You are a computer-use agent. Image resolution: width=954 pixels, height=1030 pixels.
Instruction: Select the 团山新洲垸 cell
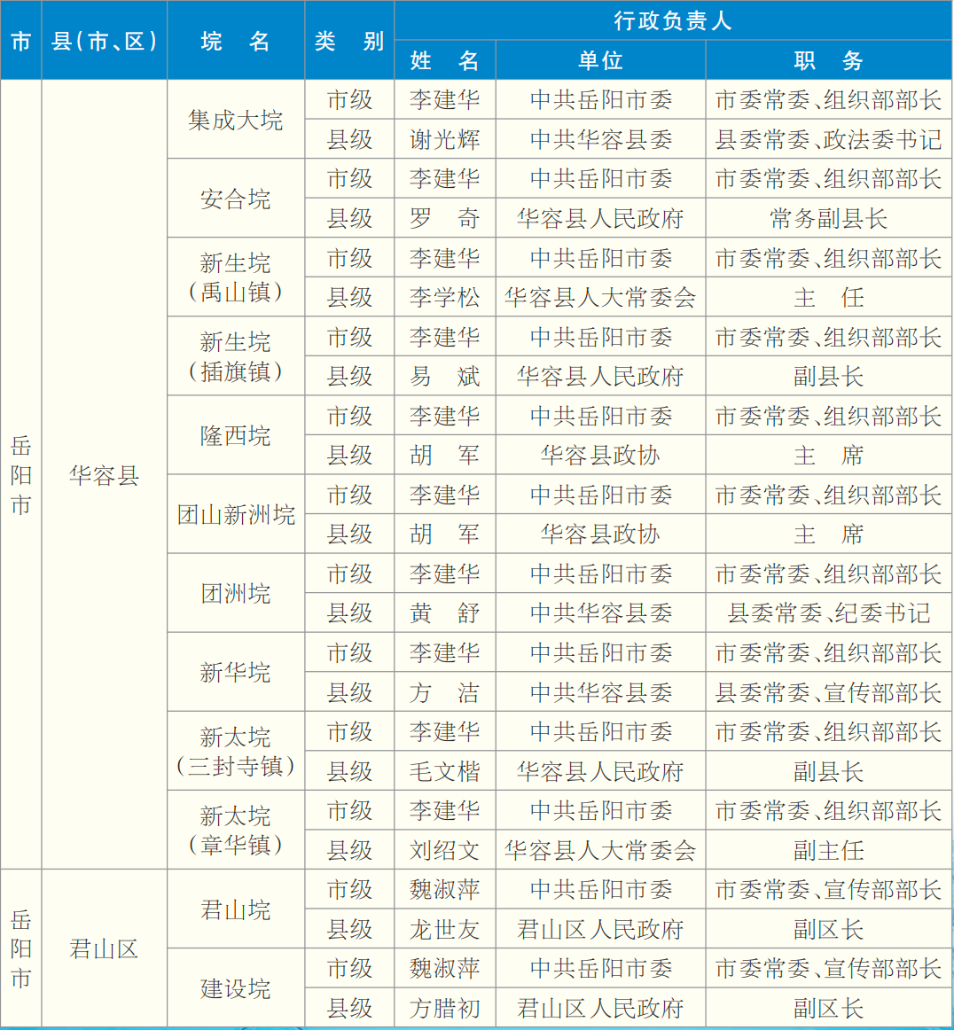point(236,514)
